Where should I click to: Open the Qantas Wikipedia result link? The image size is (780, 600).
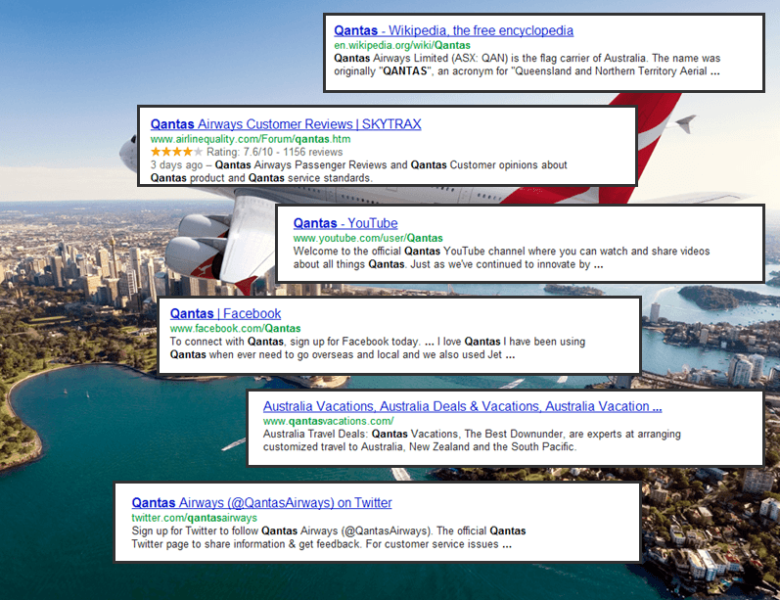(453, 30)
